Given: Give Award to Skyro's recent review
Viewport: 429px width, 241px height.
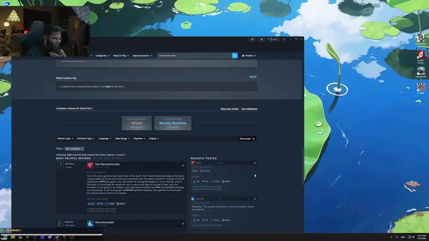Looking at the screenshot, I should 226,181.
